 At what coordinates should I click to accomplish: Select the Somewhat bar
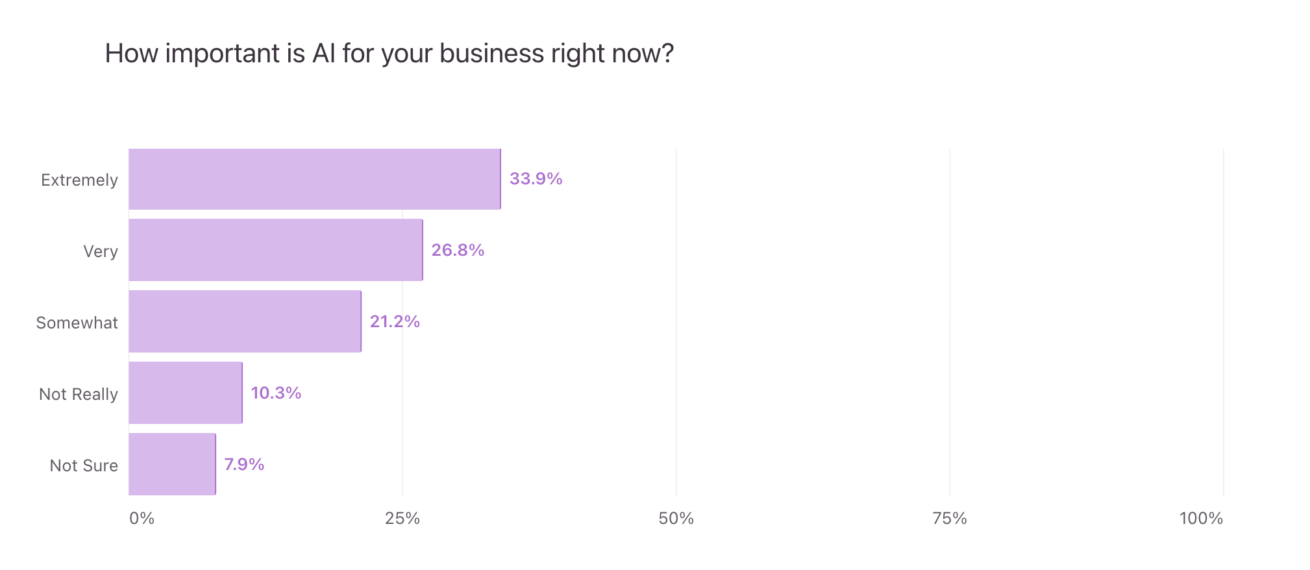pos(245,321)
